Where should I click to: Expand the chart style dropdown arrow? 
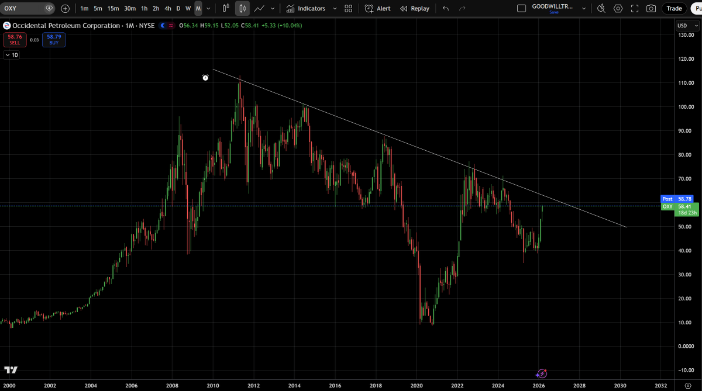273,9
